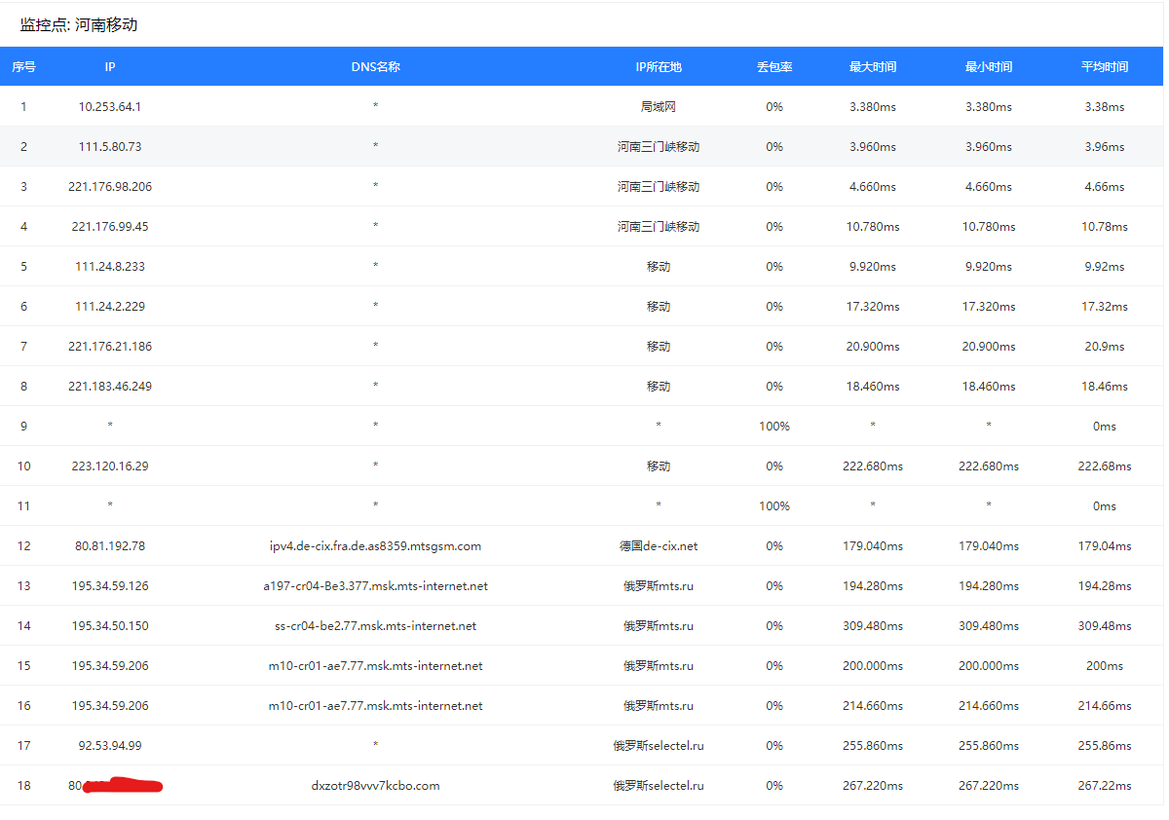Click the 丢包率 column header
Image resolution: width=1169 pixels, height=820 pixels.
point(774,67)
